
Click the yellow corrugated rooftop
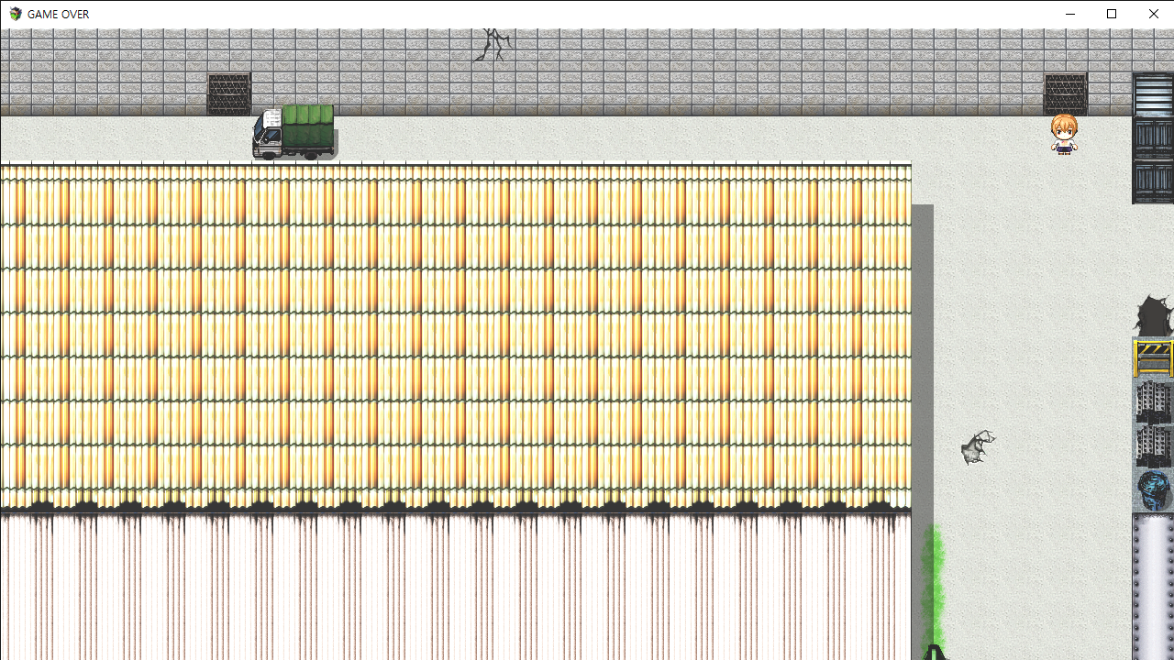(x=455, y=336)
